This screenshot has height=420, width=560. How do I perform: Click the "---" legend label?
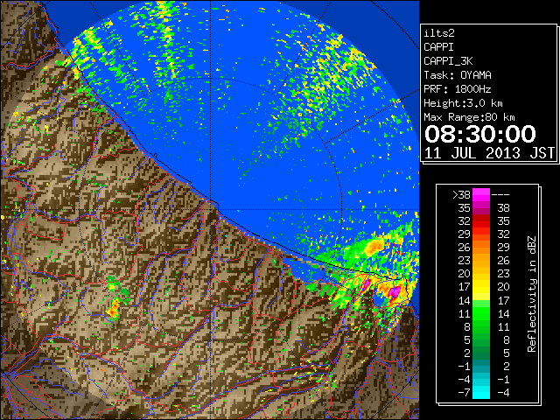(500, 195)
